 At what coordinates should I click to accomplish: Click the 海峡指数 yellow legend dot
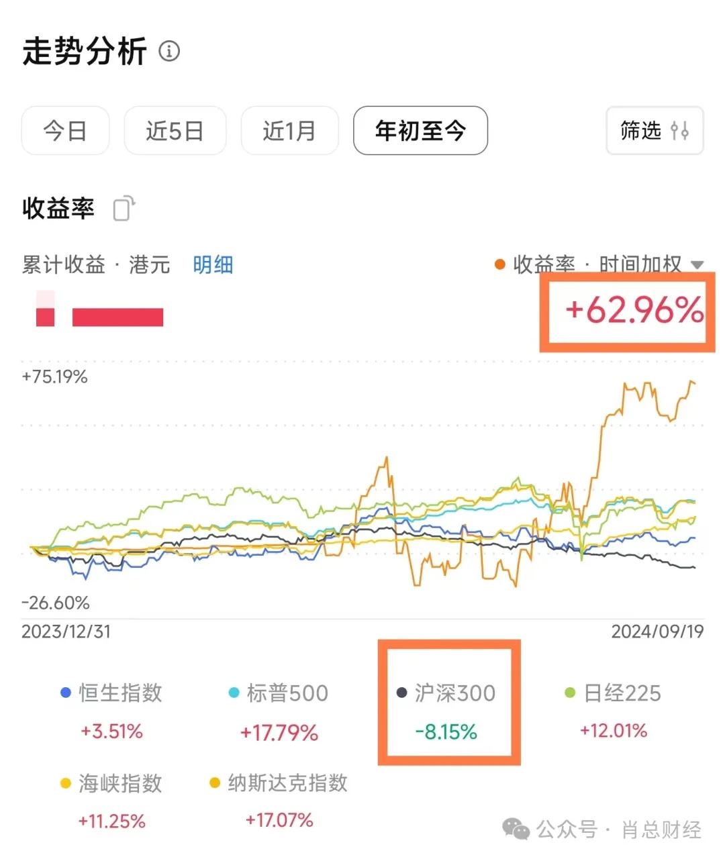pyautogui.click(x=66, y=783)
